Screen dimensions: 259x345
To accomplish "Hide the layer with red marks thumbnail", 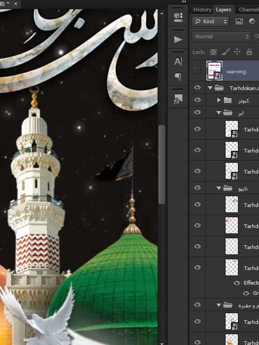I will (197, 225).
